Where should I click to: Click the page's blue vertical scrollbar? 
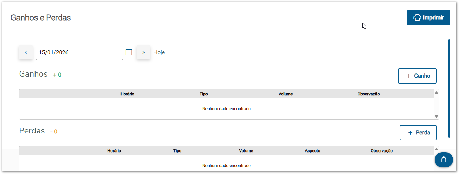(x=449, y=88)
